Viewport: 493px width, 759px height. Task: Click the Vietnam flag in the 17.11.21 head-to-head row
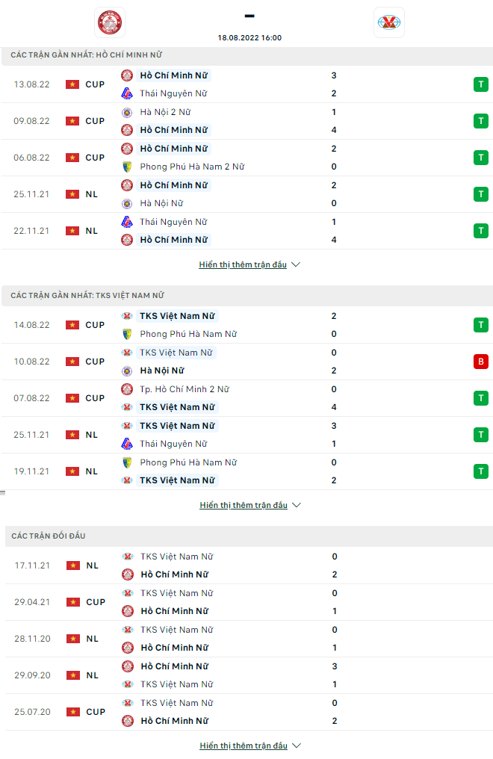pyautogui.click(x=72, y=566)
